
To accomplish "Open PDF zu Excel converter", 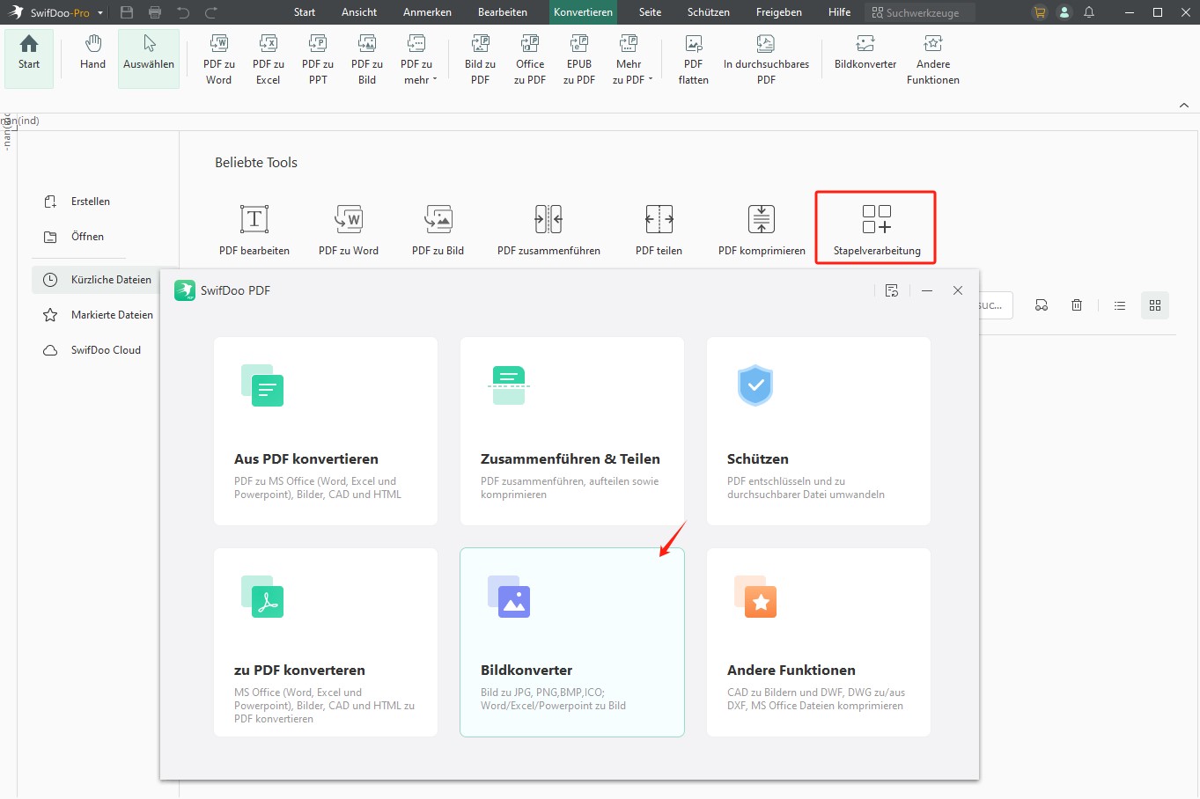I will [269, 59].
